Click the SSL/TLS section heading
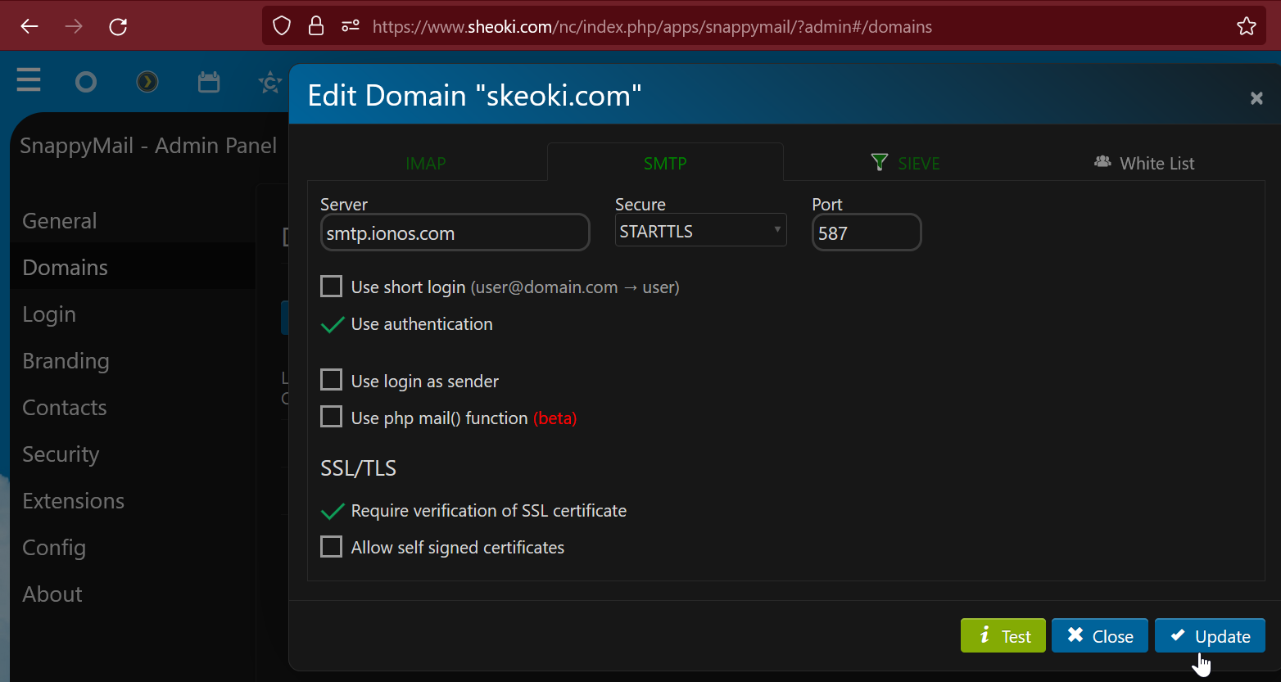 click(x=358, y=468)
